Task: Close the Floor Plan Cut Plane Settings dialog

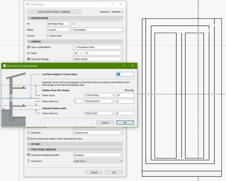Action: point(132,66)
